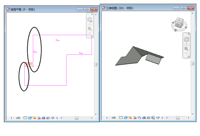200x136 pixels.
Task: Expand zoom options dropdown in floor plan view
Action: 90,33
